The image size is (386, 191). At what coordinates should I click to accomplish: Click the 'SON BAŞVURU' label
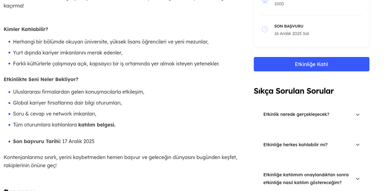[x=289, y=26]
